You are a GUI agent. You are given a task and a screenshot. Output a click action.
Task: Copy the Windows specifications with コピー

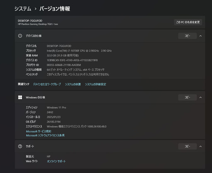click(188, 97)
